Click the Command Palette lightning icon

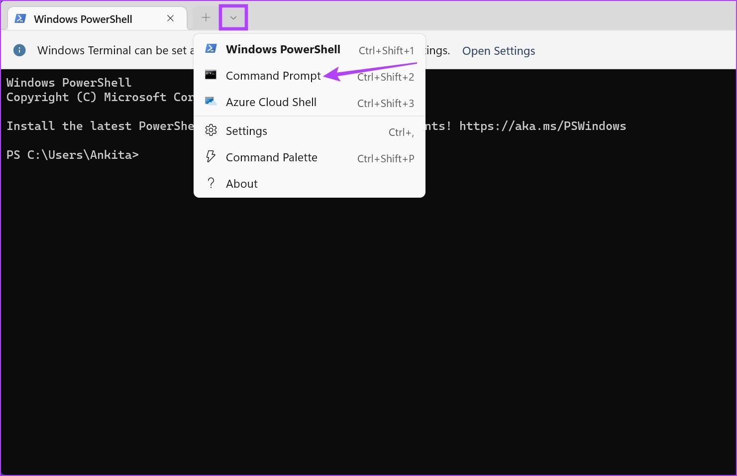pyautogui.click(x=211, y=157)
